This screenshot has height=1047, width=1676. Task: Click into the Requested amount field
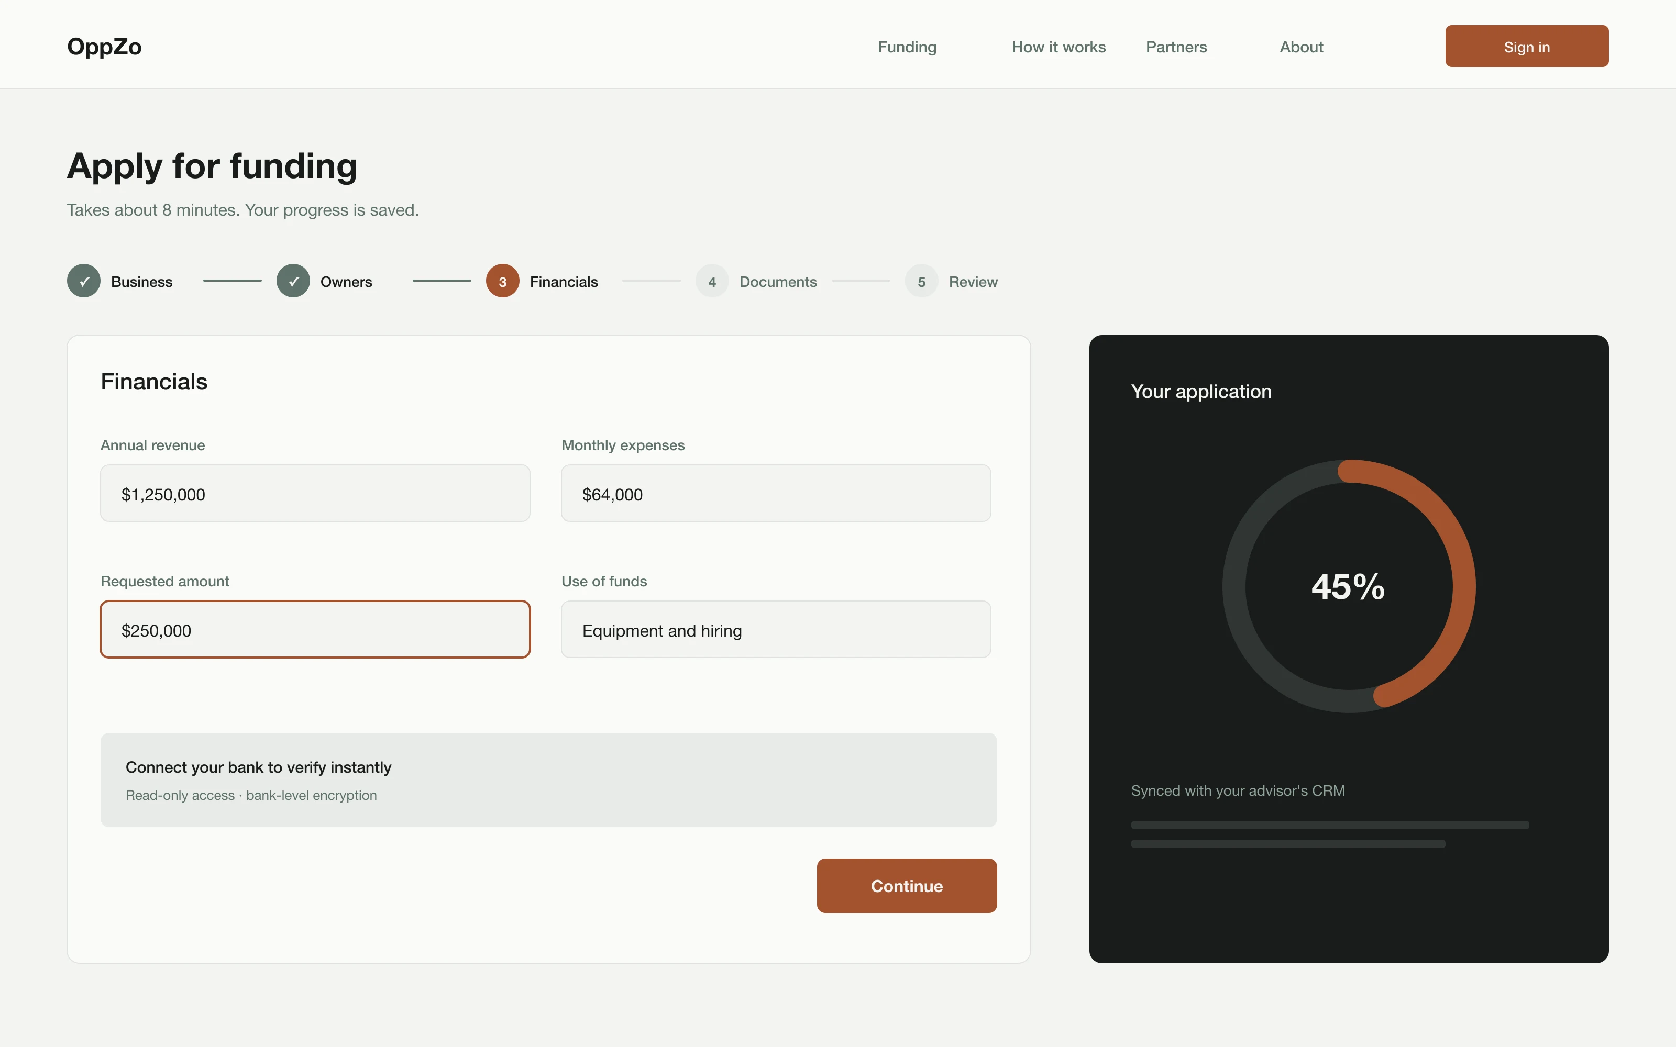click(315, 629)
